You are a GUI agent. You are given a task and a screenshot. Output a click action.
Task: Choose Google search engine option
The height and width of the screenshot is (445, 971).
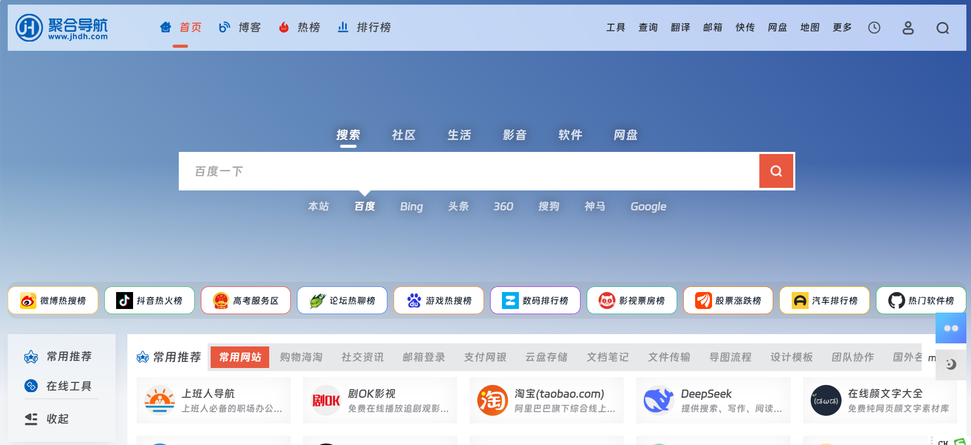tap(648, 206)
